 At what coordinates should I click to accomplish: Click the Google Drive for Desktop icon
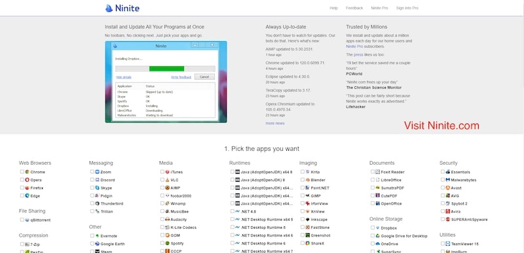[x=378, y=236]
